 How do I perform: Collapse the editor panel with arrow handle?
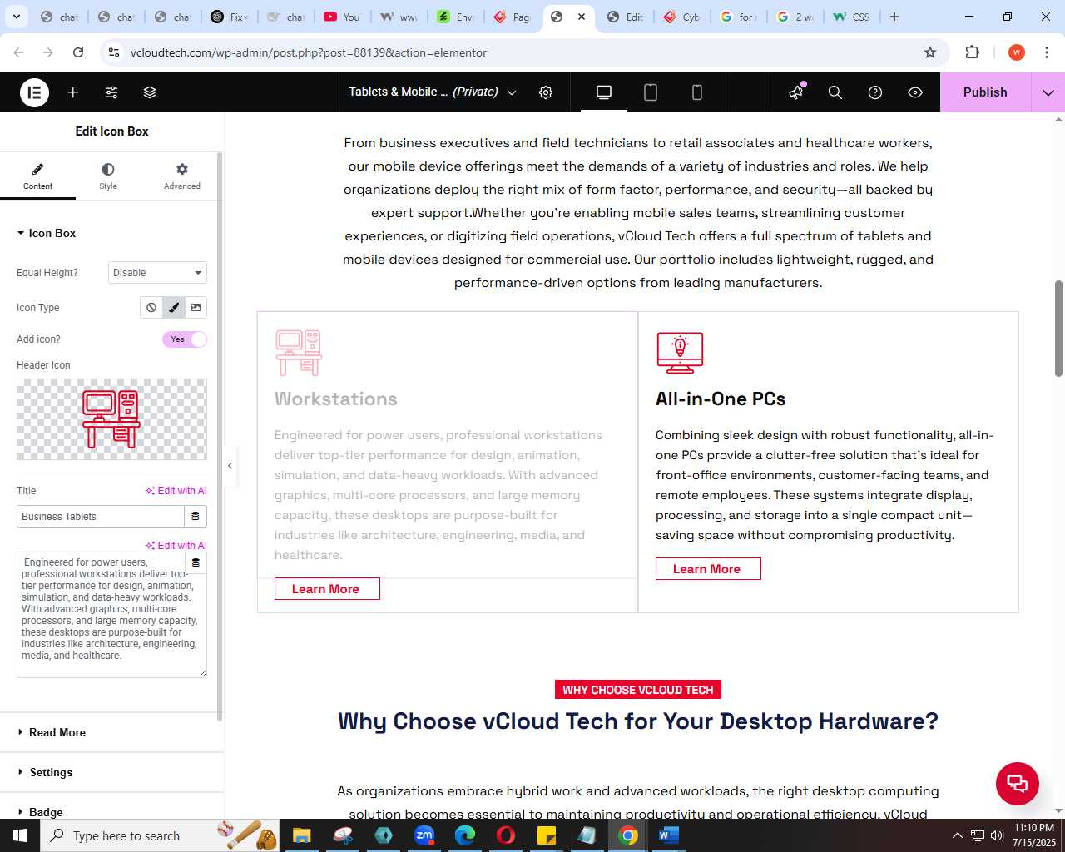230,466
